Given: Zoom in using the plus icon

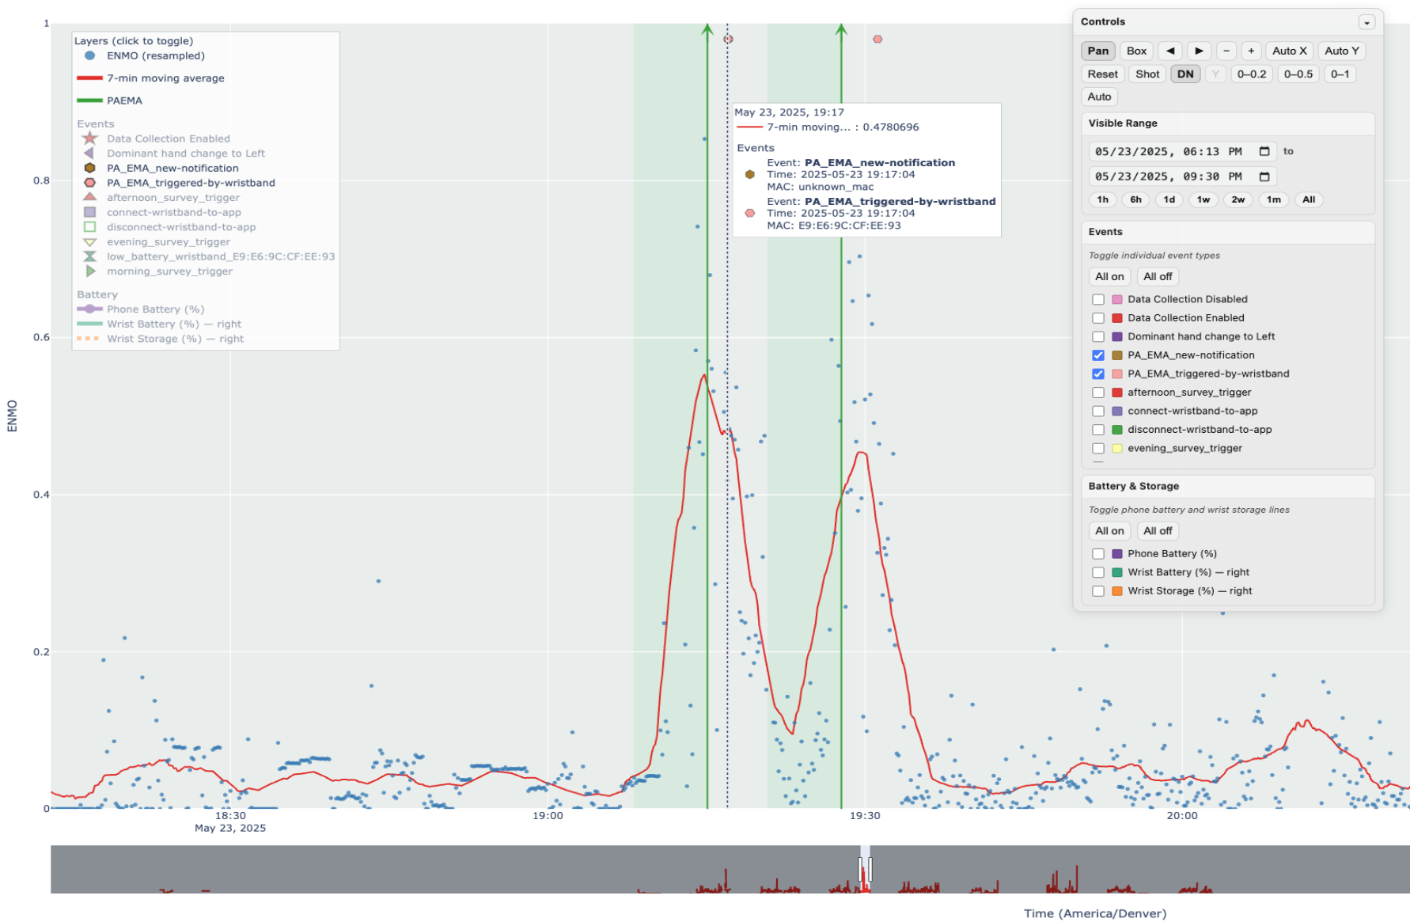Looking at the screenshot, I should pyautogui.click(x=1251, y=51).
